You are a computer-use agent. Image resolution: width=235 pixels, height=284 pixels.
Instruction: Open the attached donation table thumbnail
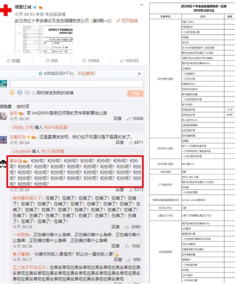44,39
